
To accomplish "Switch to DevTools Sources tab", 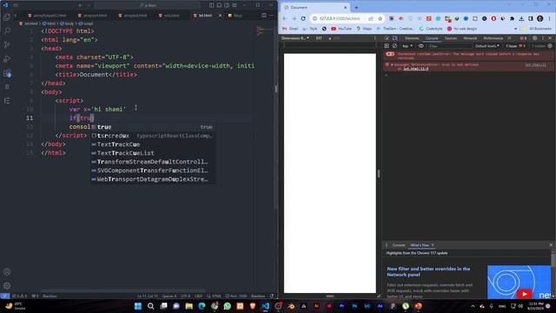I will (x=451, y=38).
